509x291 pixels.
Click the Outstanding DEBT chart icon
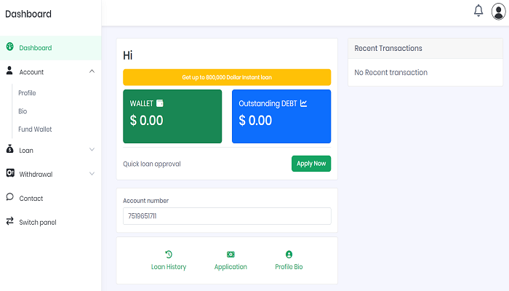click(303, 103)
